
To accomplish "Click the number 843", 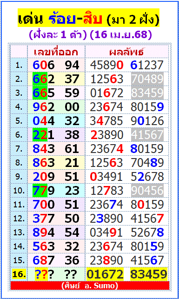I will point(44,149).
